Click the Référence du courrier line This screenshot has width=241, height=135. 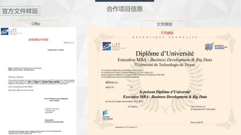21,70
